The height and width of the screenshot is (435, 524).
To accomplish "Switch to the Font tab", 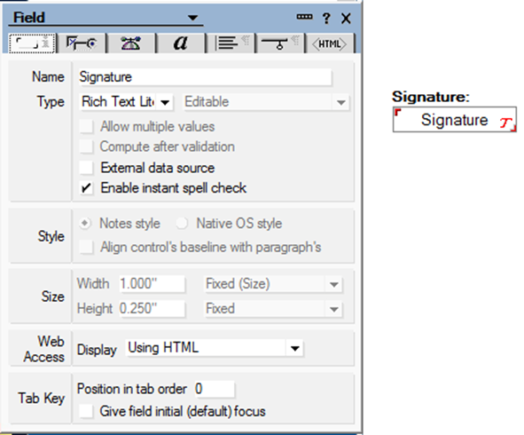I will click(x=181, y=43).
